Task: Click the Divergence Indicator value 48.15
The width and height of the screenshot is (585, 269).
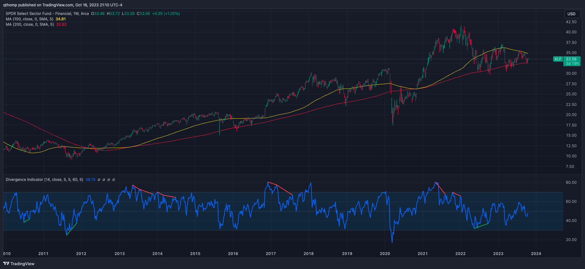Action: pos(91,180)
